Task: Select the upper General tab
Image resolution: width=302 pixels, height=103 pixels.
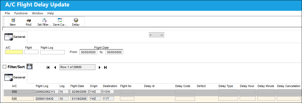Action: [x=15, y=37]
